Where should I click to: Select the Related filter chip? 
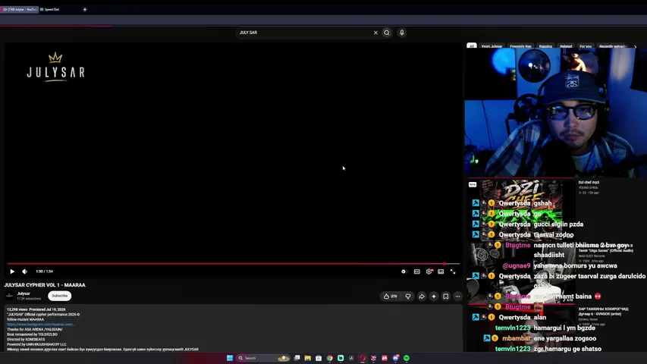click(x=566, y=45)
